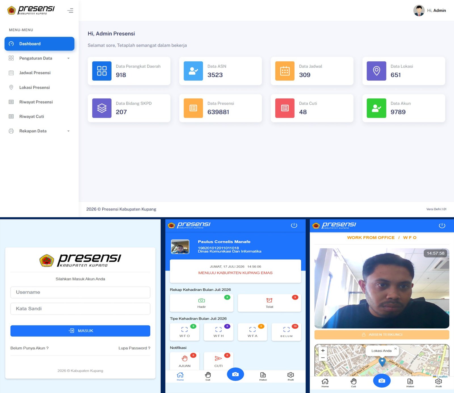Open the Dashboard menu item
The width and height of the screenshot is (454, 393).
[39, 44]
